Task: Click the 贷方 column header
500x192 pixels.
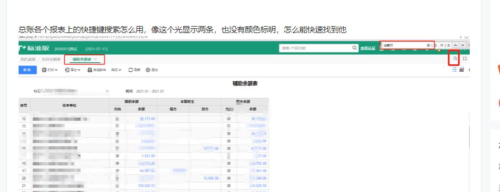Action: [205, 109]
